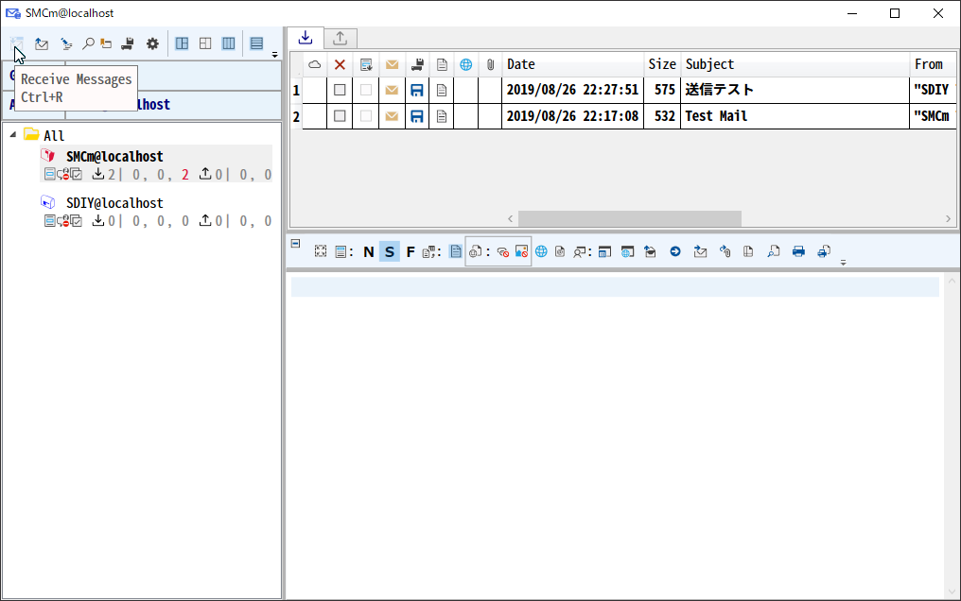The width and height of the screenshot is (961, 601).
Task: Print the message with the printer icon
Action: (798, 251)
